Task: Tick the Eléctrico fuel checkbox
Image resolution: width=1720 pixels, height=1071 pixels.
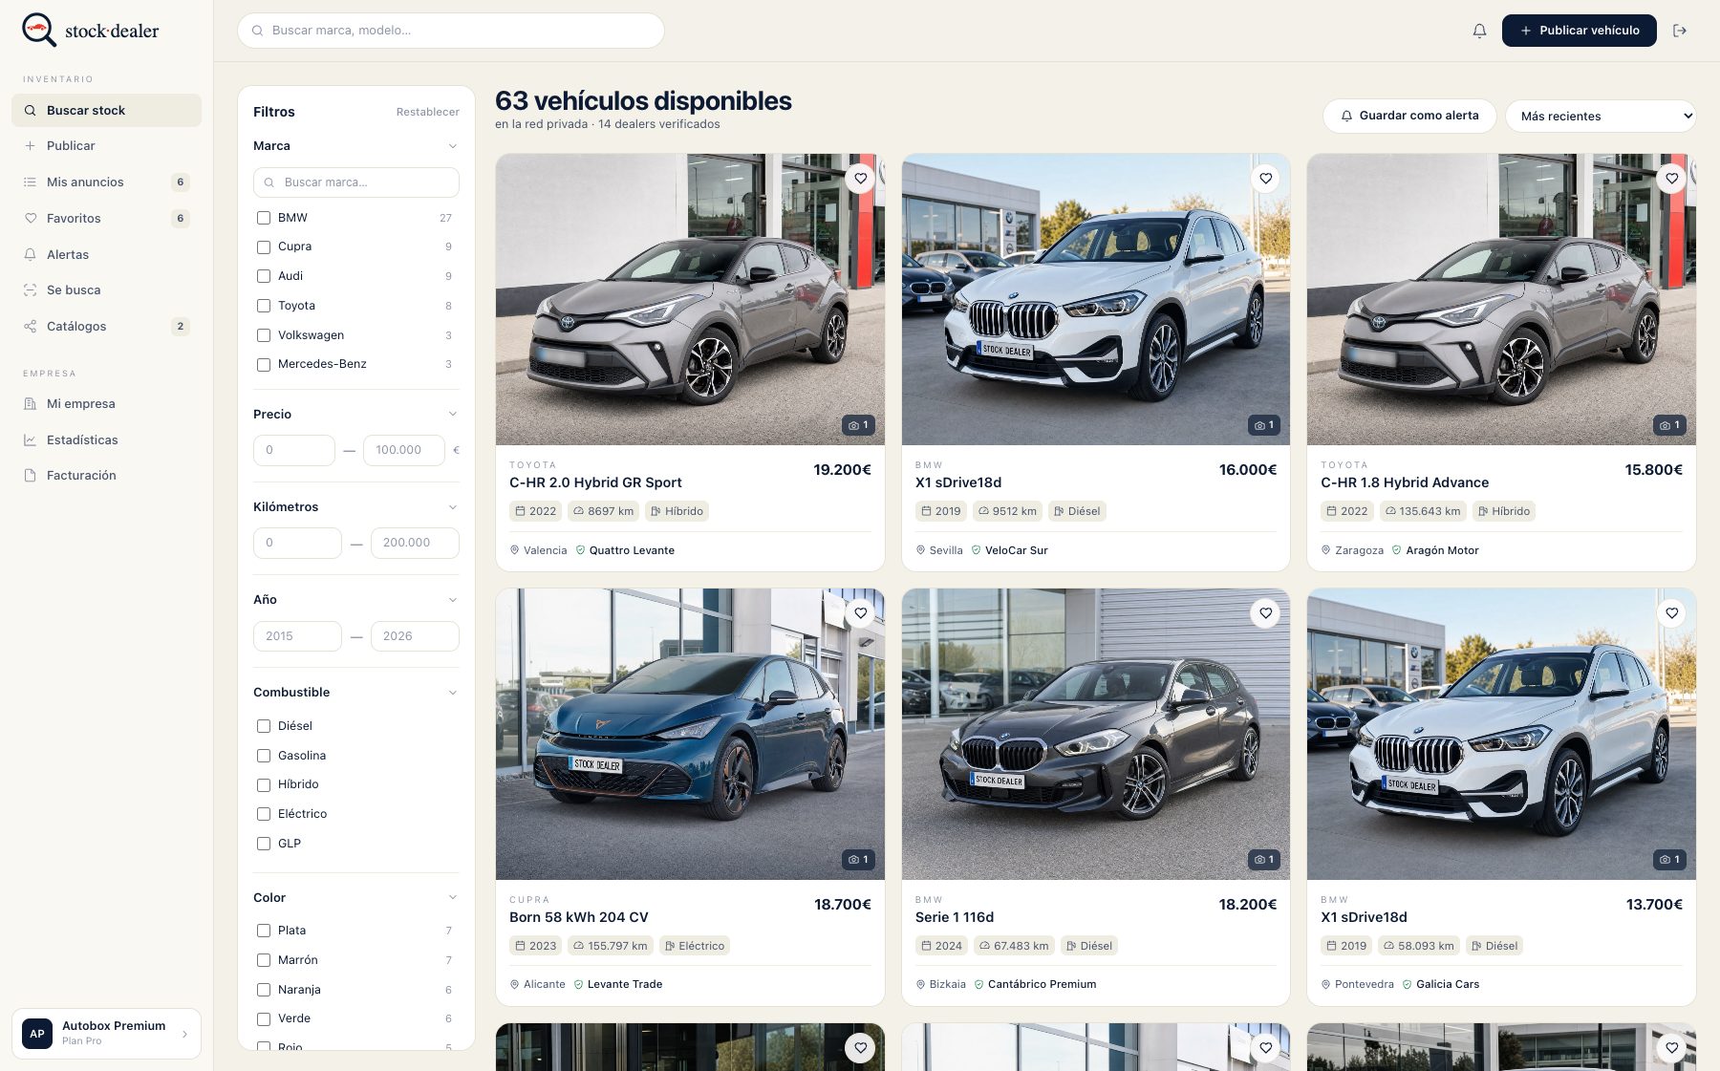Action: (264, 814)
